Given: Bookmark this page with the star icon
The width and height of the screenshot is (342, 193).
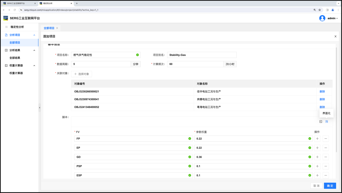Looking at the screenshot, I should tap(320, 10).
